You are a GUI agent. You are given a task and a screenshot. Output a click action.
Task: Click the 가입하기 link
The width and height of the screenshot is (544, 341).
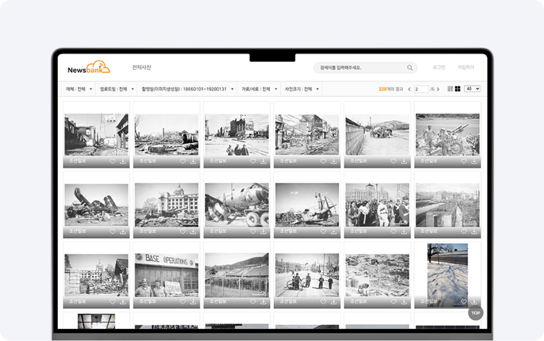[465, 67]
